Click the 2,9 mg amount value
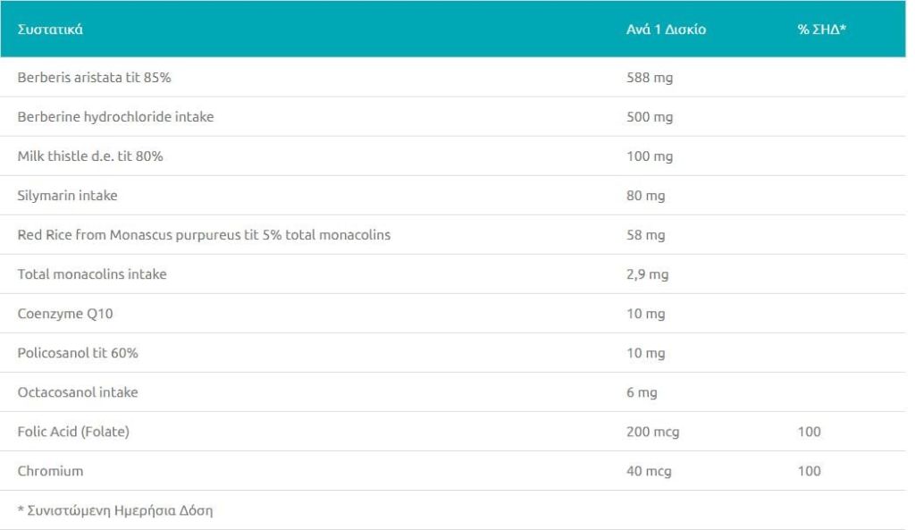This screenshot has height=530, width=915. (x=647, y=274)
